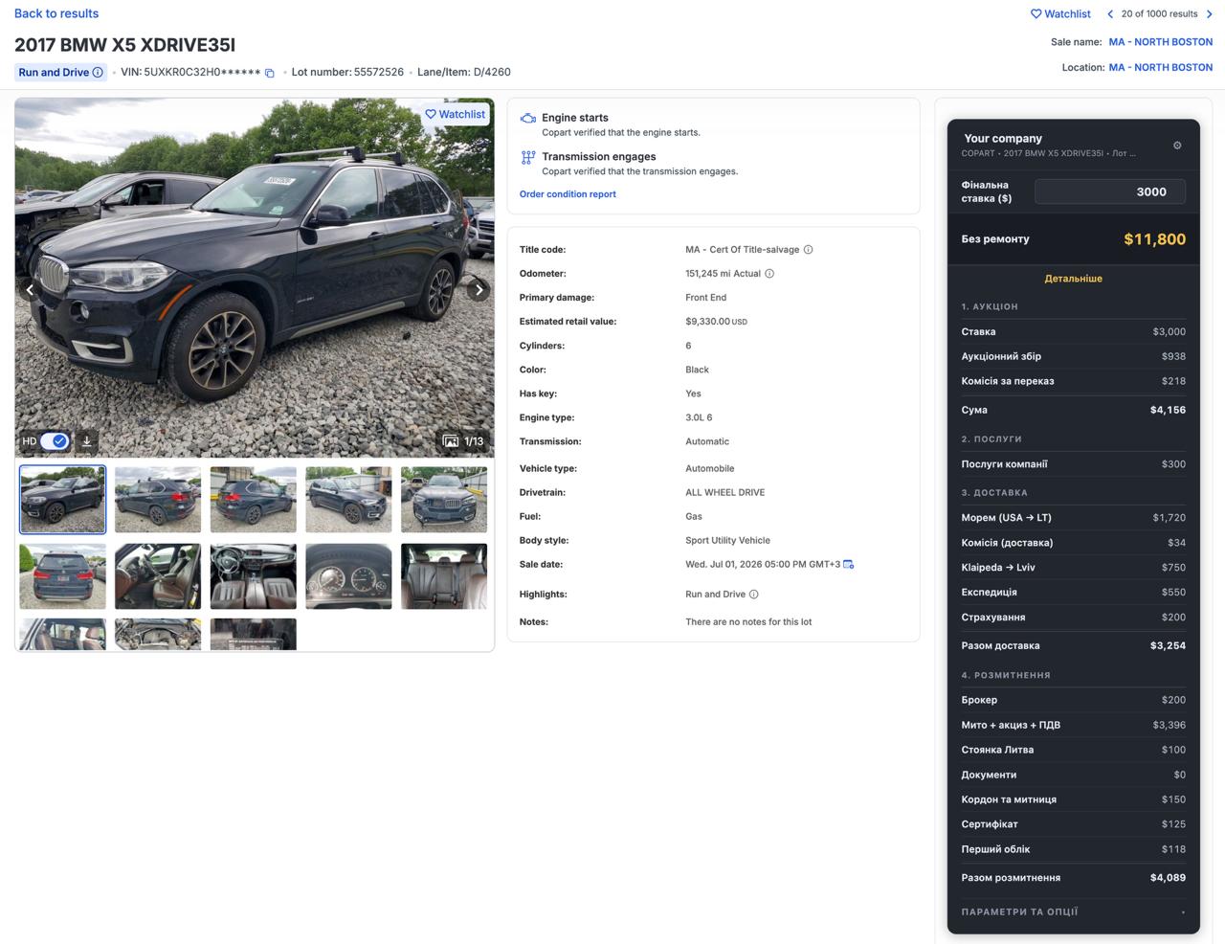Select the rear seats interior thumbnail
1225x944 pixels.
coord(444,576)
